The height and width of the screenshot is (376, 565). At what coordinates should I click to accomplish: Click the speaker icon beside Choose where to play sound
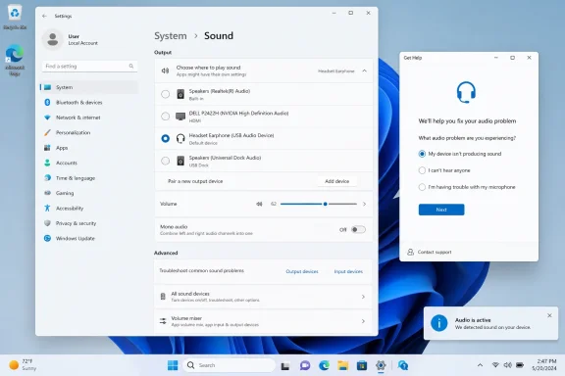click(165, 70)
